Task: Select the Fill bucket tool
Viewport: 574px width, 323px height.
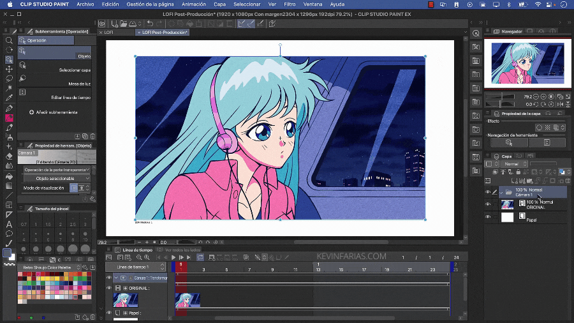Action: tap(9, 176)
